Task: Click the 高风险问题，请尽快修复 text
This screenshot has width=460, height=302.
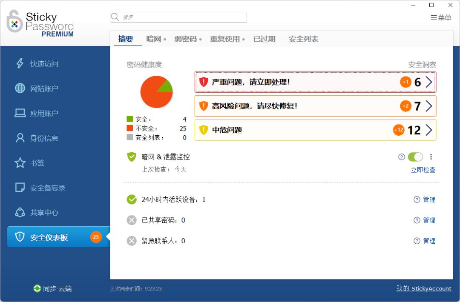Action: [x=255, y=106]
